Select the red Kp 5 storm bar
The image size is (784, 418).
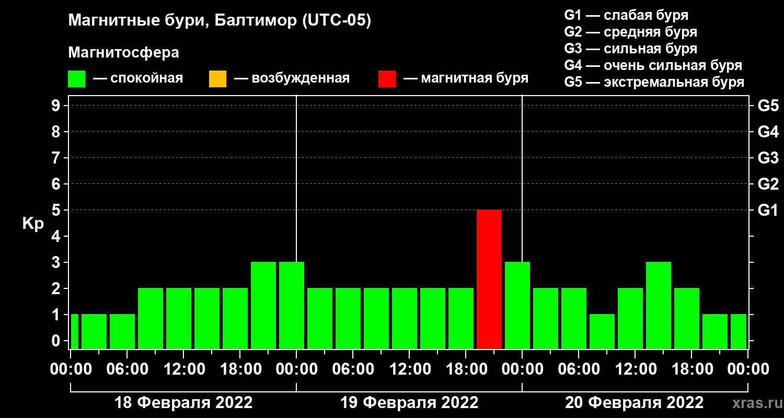(x=489, y=279)
